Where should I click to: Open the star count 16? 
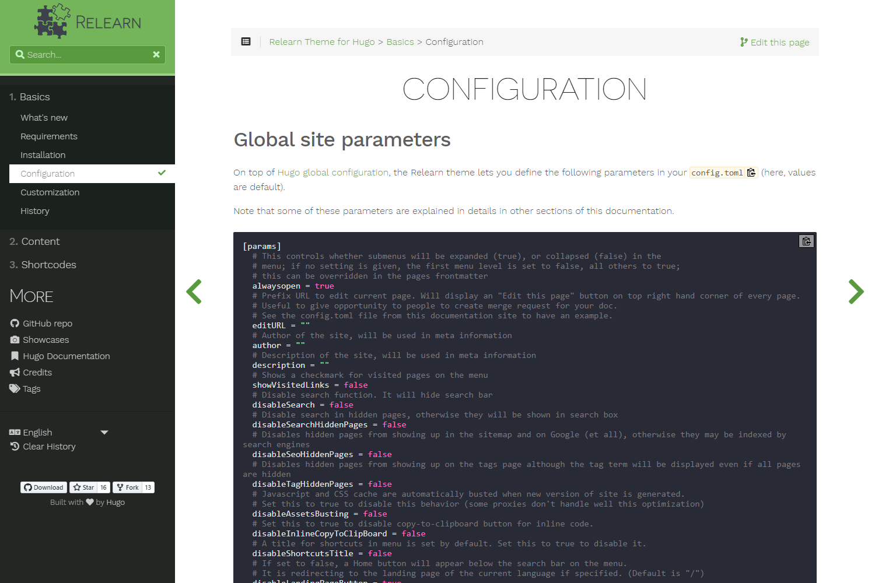pos(103,487)
